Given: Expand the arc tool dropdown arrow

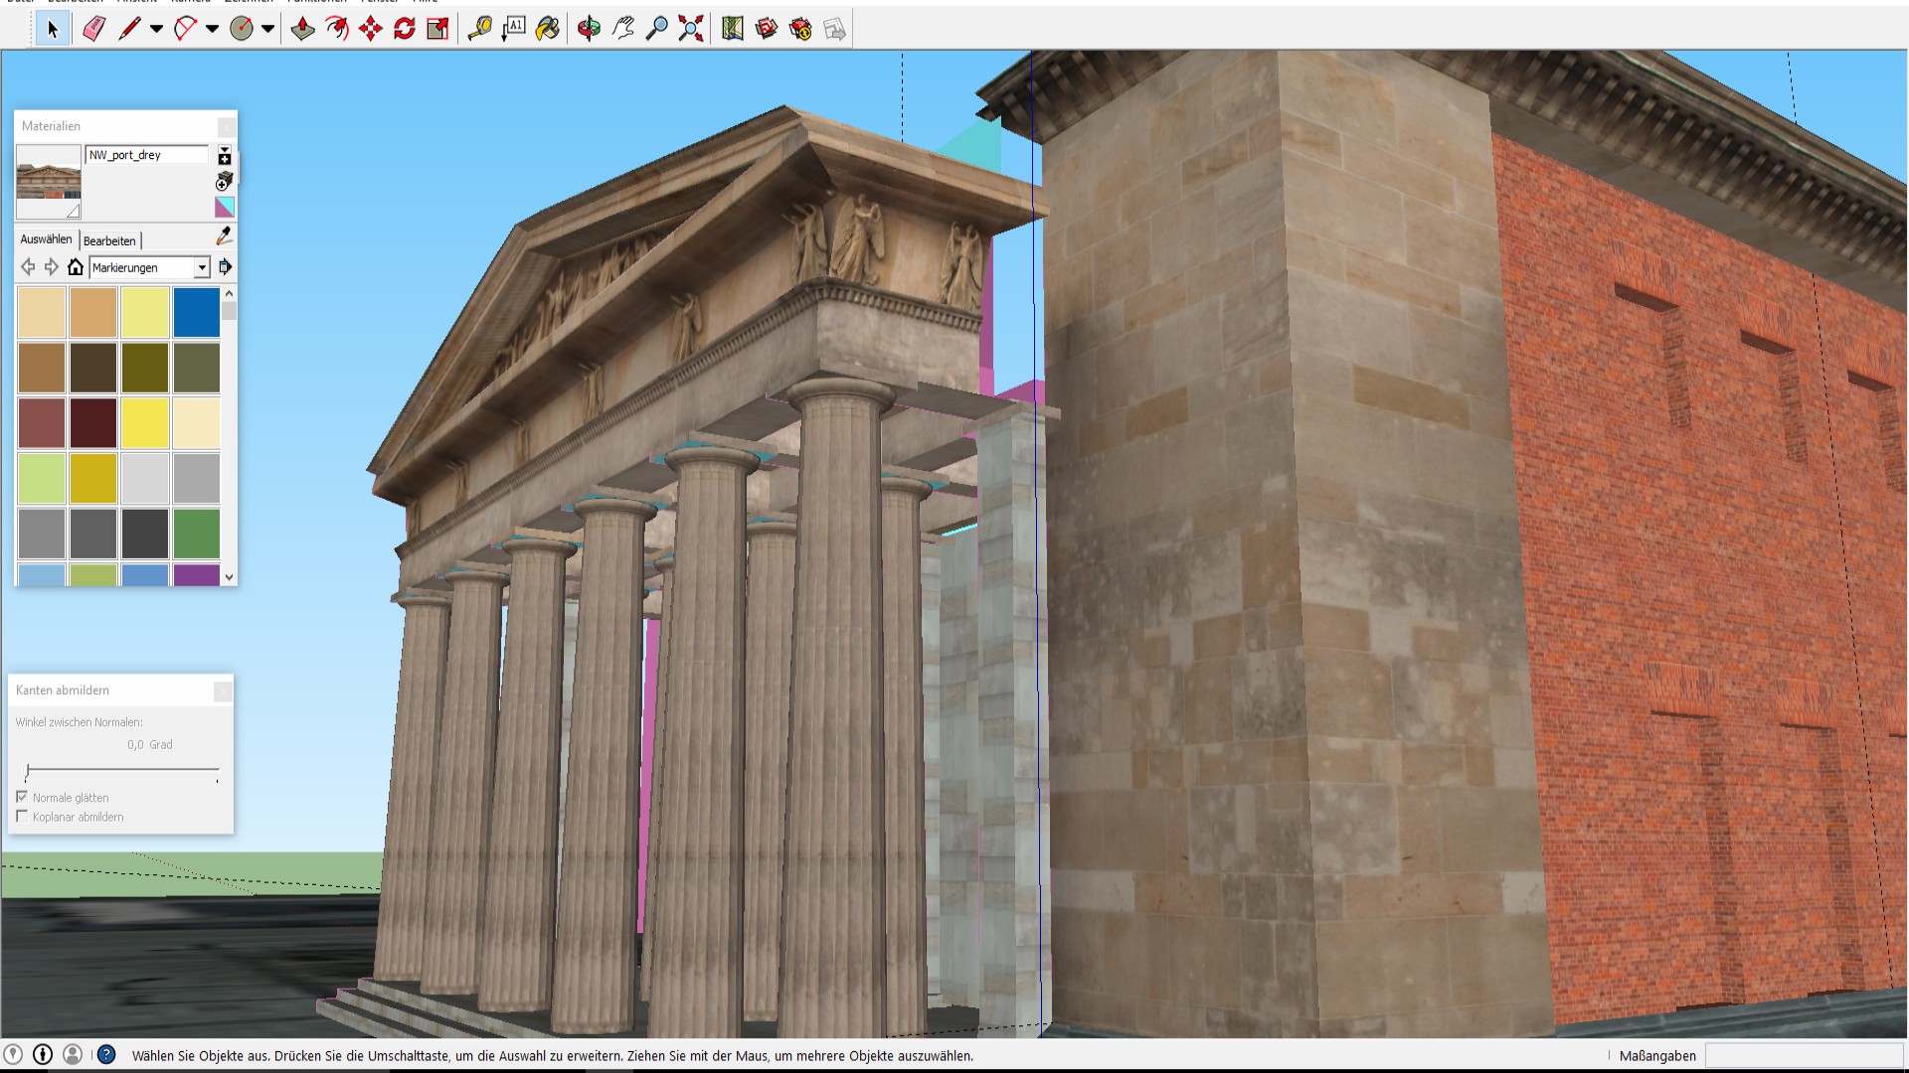Looking at the screenshot, I should click(x=212, y=29).
